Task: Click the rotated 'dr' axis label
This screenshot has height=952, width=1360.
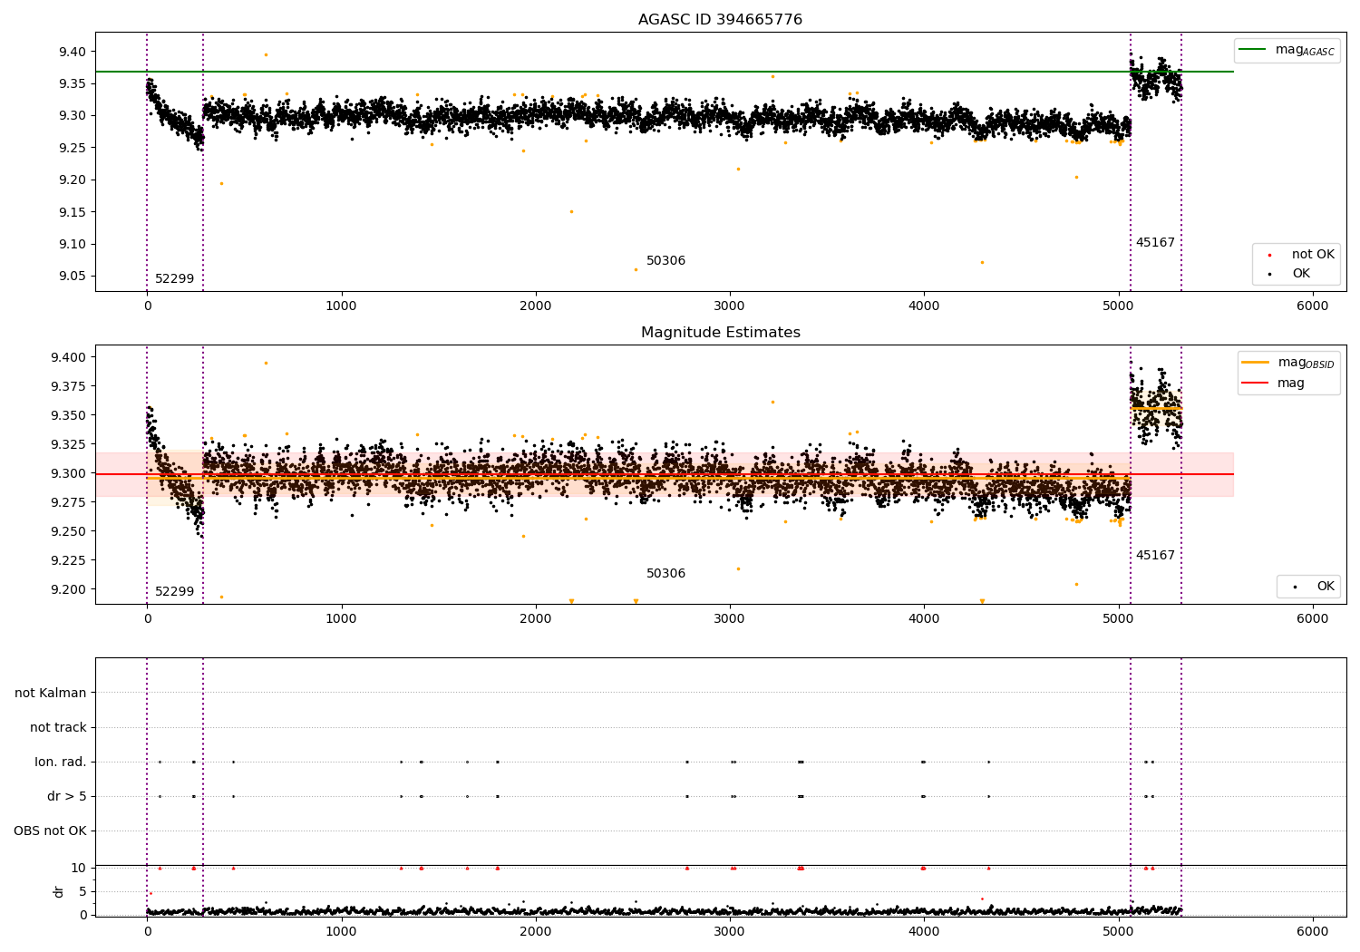Action: tap(59, 891)
